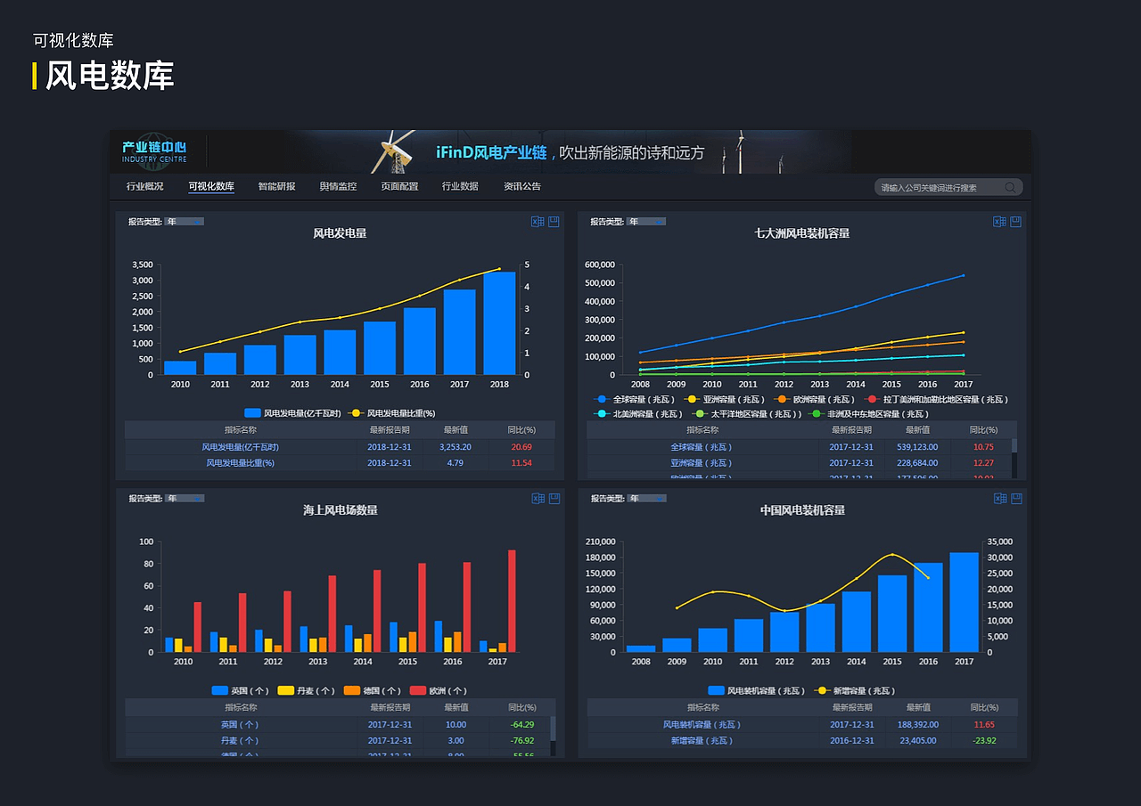Click the 2016-12-31 report date cell

point(852,740)
